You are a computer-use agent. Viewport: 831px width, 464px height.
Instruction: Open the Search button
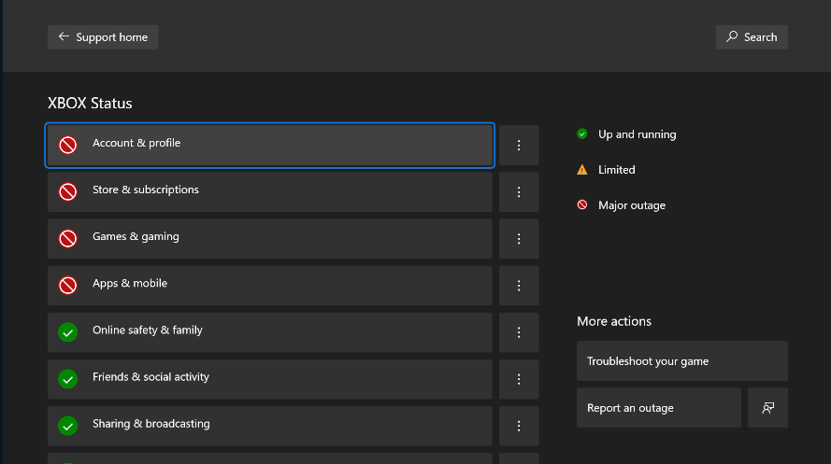click(x=752, y=37)
